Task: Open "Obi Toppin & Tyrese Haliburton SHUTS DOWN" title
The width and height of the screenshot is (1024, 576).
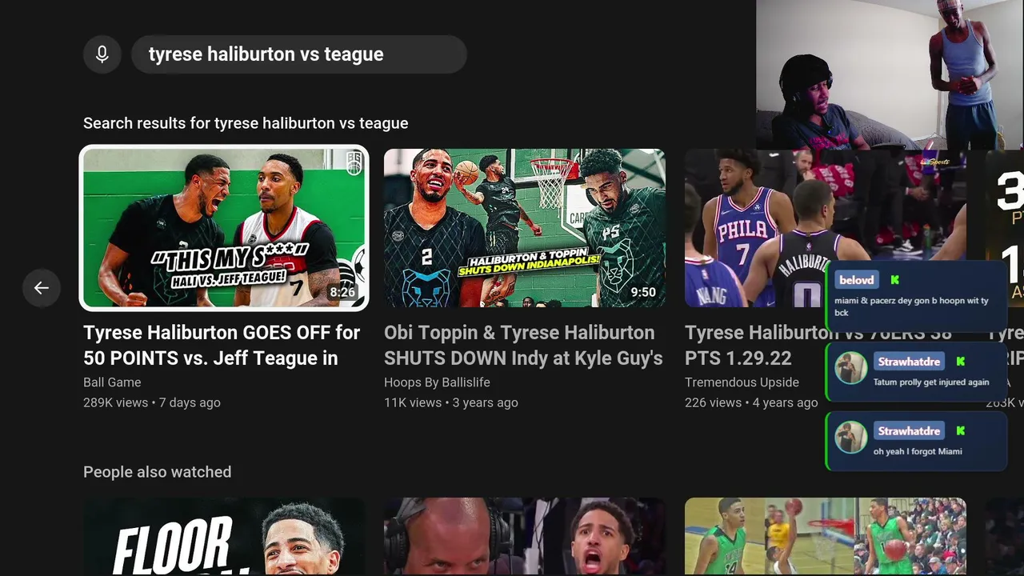Action: click(x=523, y=345)
